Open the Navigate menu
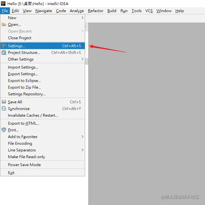The image size is (205, 205). tap(44, 11)
